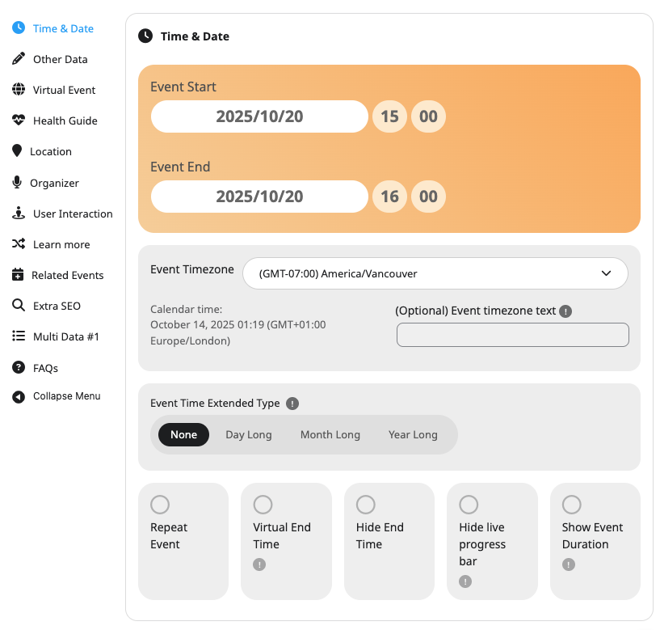660x630 pixels.
Task: Toggle the Hide live progress bar option
Action: (469, 505)
